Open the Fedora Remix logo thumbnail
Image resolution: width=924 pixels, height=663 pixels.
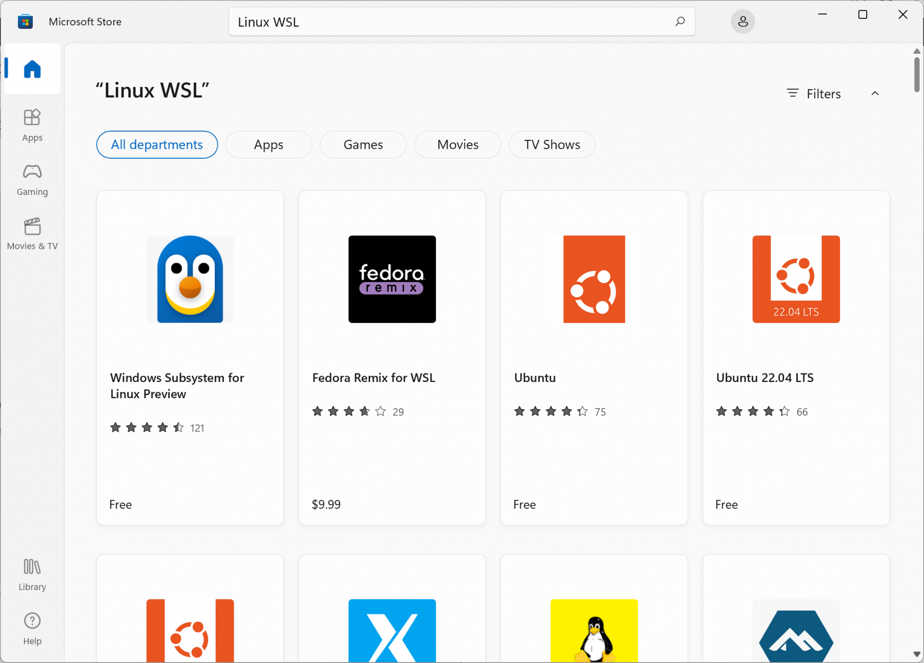[x=392, y=279]
